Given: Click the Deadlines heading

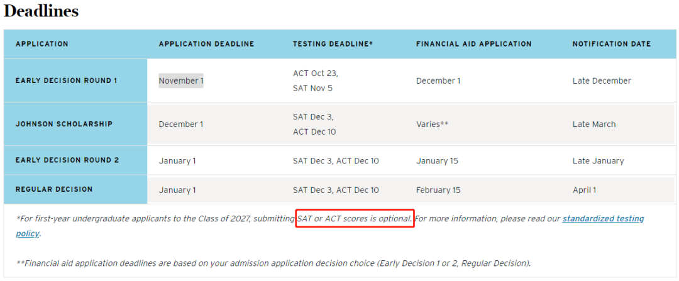Looking at the screenshot, I should click(41, 11).
